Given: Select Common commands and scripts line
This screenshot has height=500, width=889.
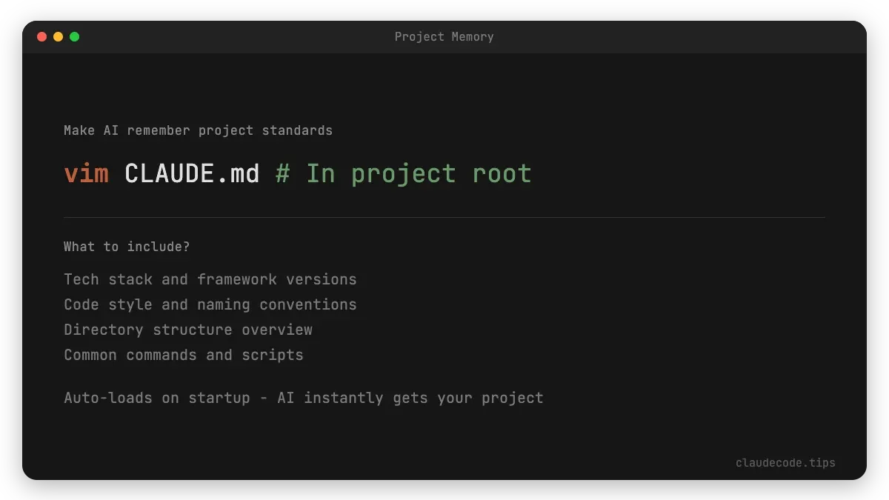Looking at the screenshot, I should coord(183,355).
